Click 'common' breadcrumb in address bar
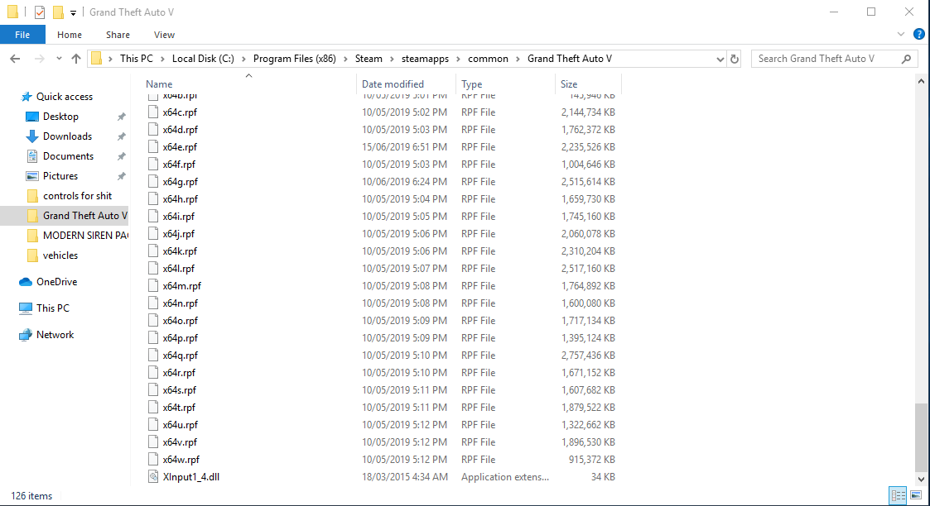This screenshot has height=506, width=930. 488,59
